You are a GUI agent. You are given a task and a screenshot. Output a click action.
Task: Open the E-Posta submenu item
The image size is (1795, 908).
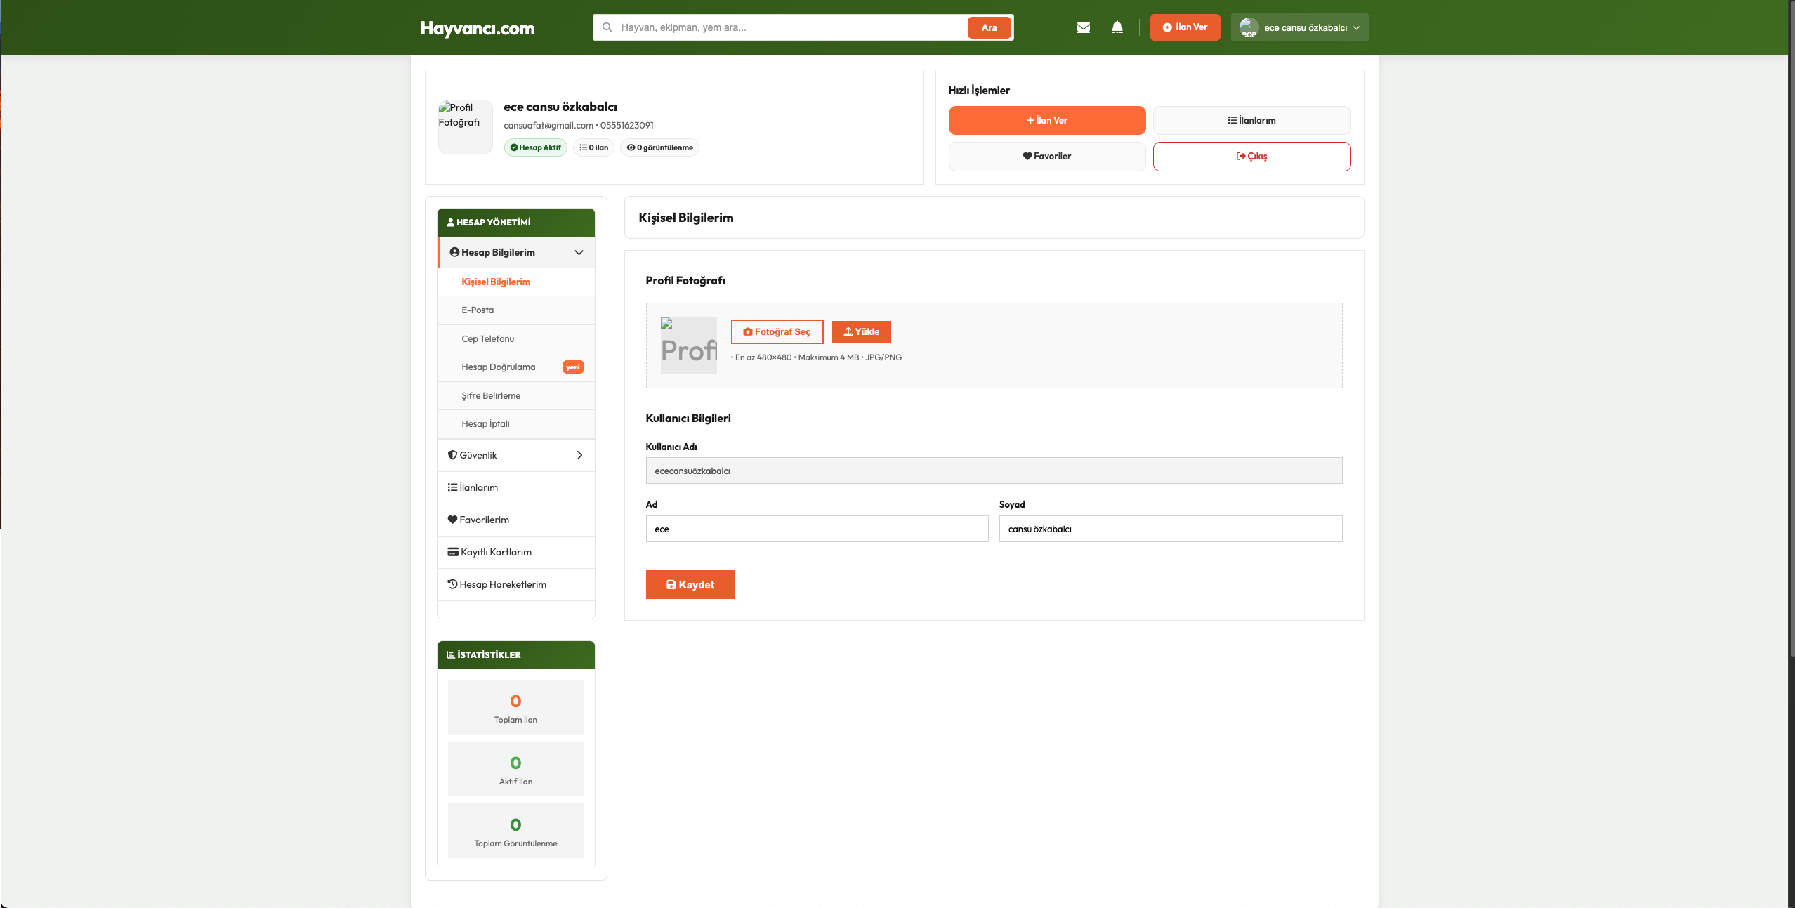click(x=478, y=310)
